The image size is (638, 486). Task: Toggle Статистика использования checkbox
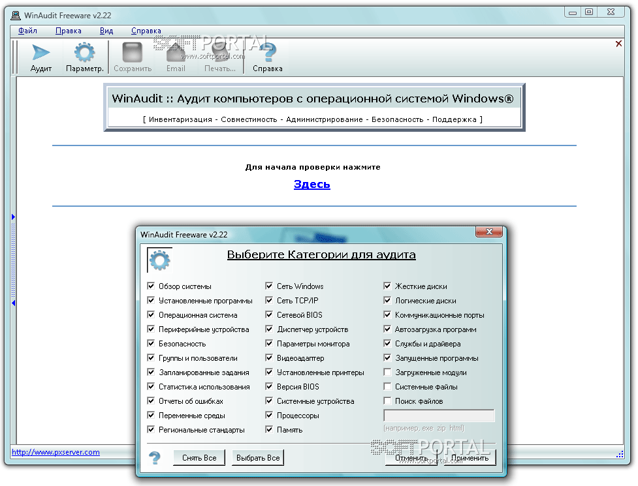click(151, 386)
